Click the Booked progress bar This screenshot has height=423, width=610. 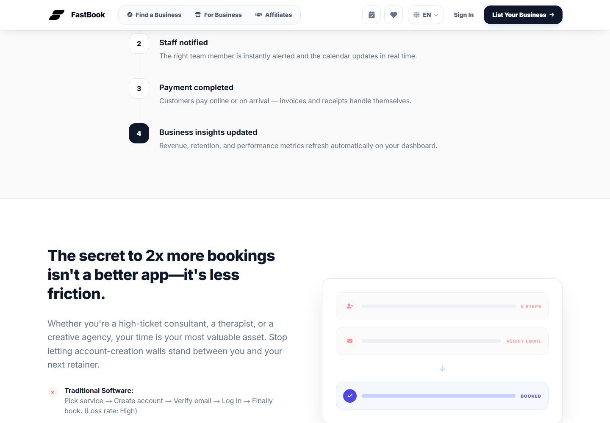coord(438,396)
